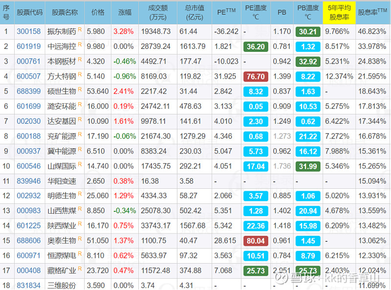
Task: Click the R icon beside 兖矿能源
Action: coord(80,134)
